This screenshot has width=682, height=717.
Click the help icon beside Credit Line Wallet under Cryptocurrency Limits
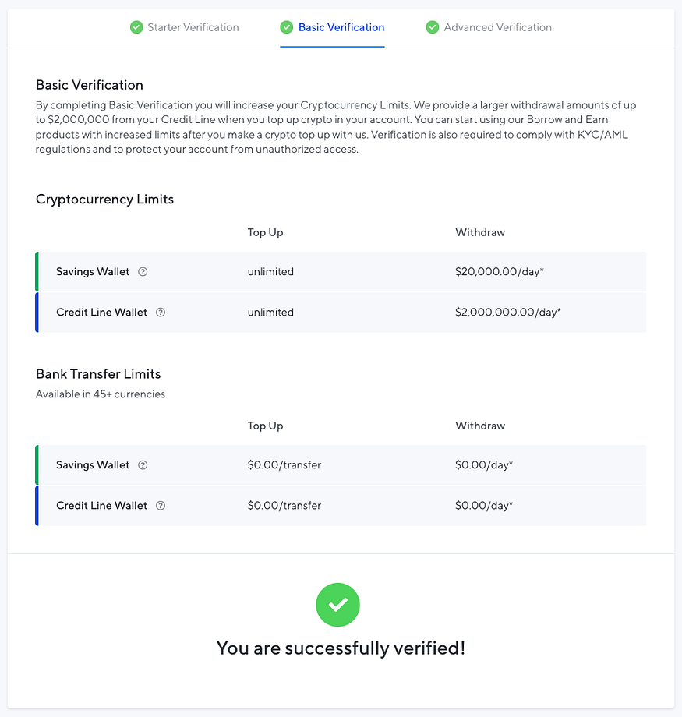click(x=161, y=313)
